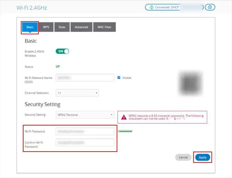Click the Wi-Fi Network Name field

pyautogui.click(x=85, y=78)
